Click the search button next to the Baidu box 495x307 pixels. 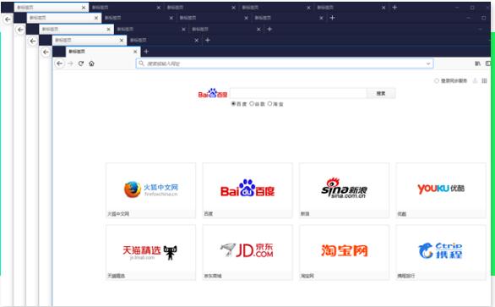[381, 93]
